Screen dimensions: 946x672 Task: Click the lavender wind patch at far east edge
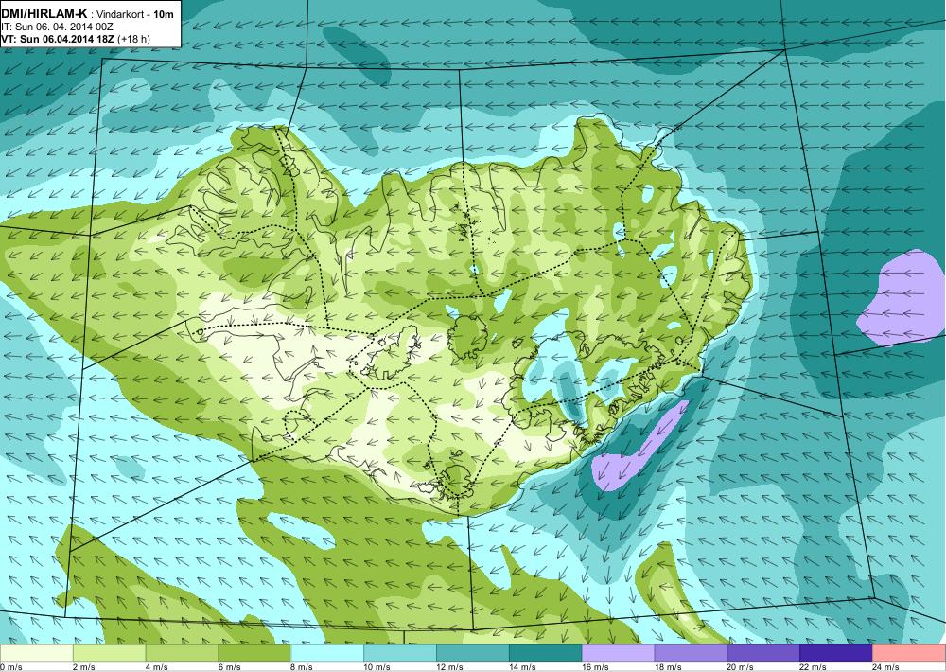[x=903, y=299]
